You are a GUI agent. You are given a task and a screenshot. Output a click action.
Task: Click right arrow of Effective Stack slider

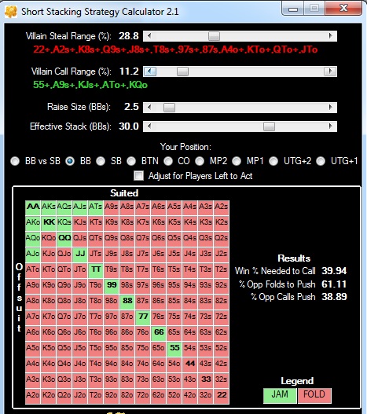pos(331,126)
